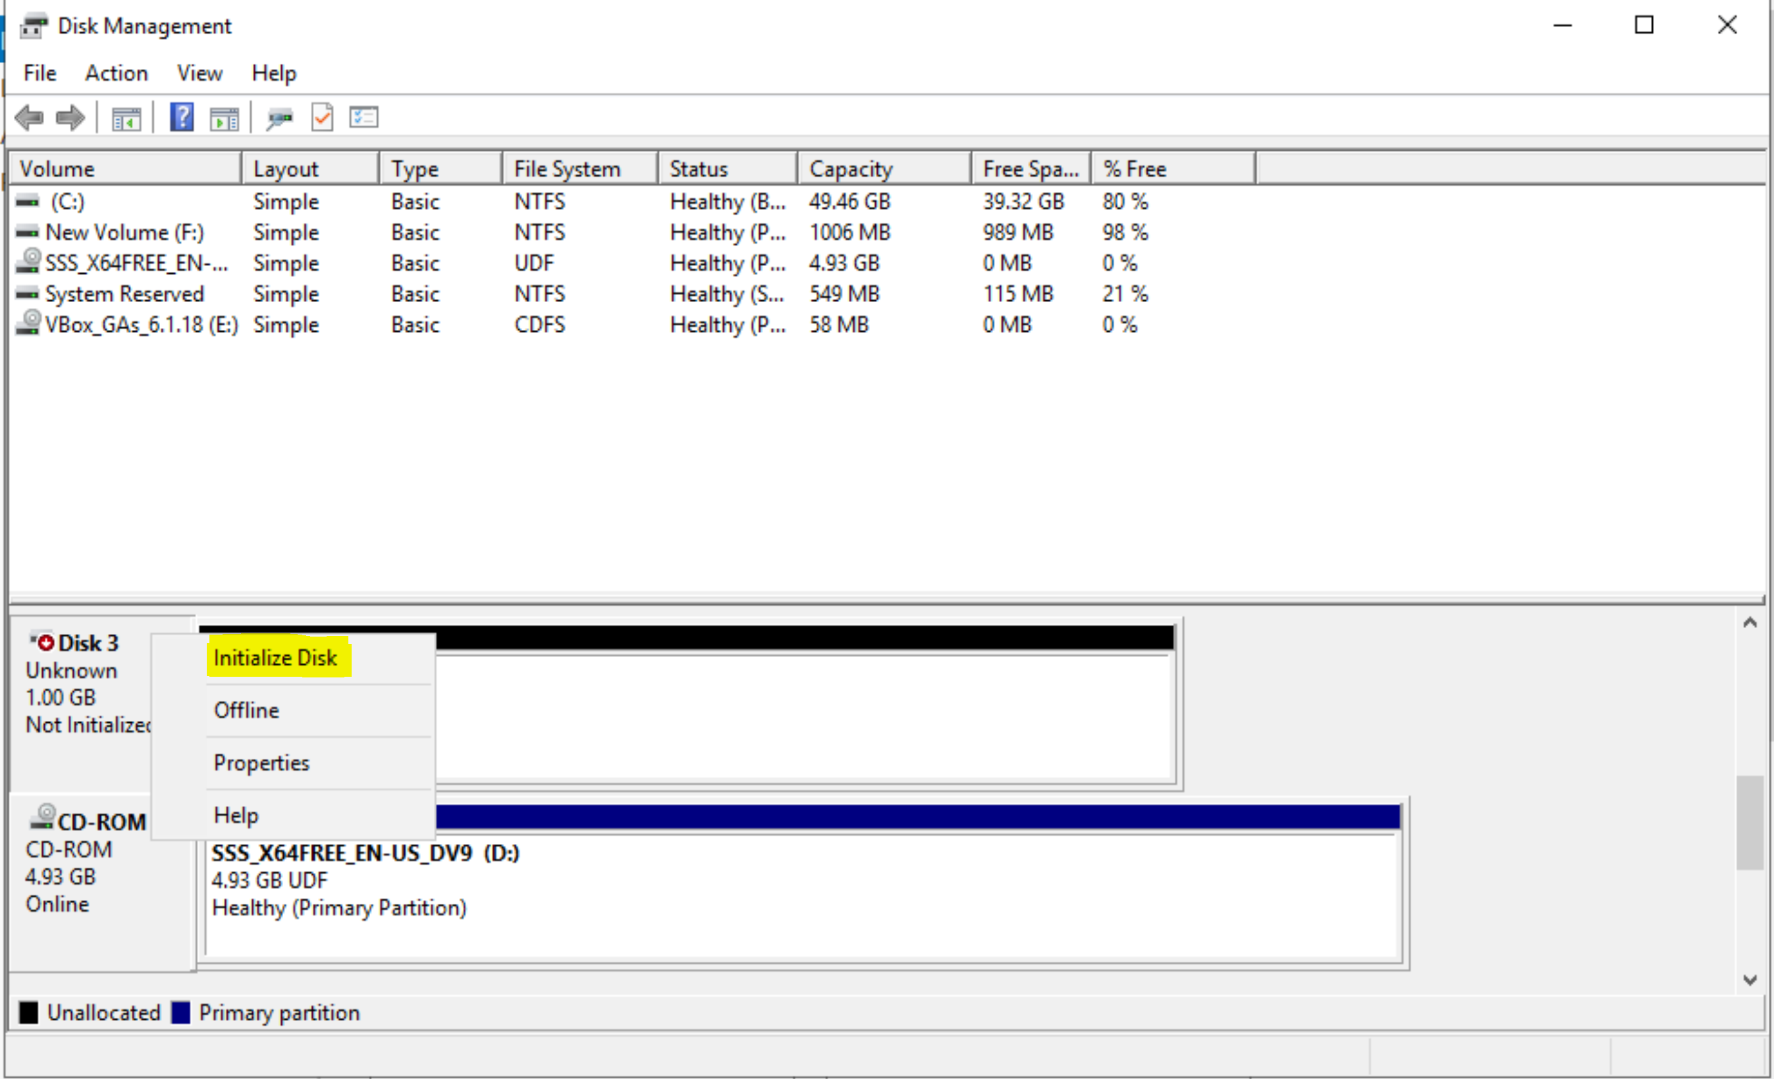
Task: Choose Initialize Disk from context menu
Action: [x=292, y=658]
